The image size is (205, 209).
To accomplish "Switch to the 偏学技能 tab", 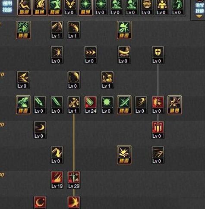I will click(x=199, y=8).
